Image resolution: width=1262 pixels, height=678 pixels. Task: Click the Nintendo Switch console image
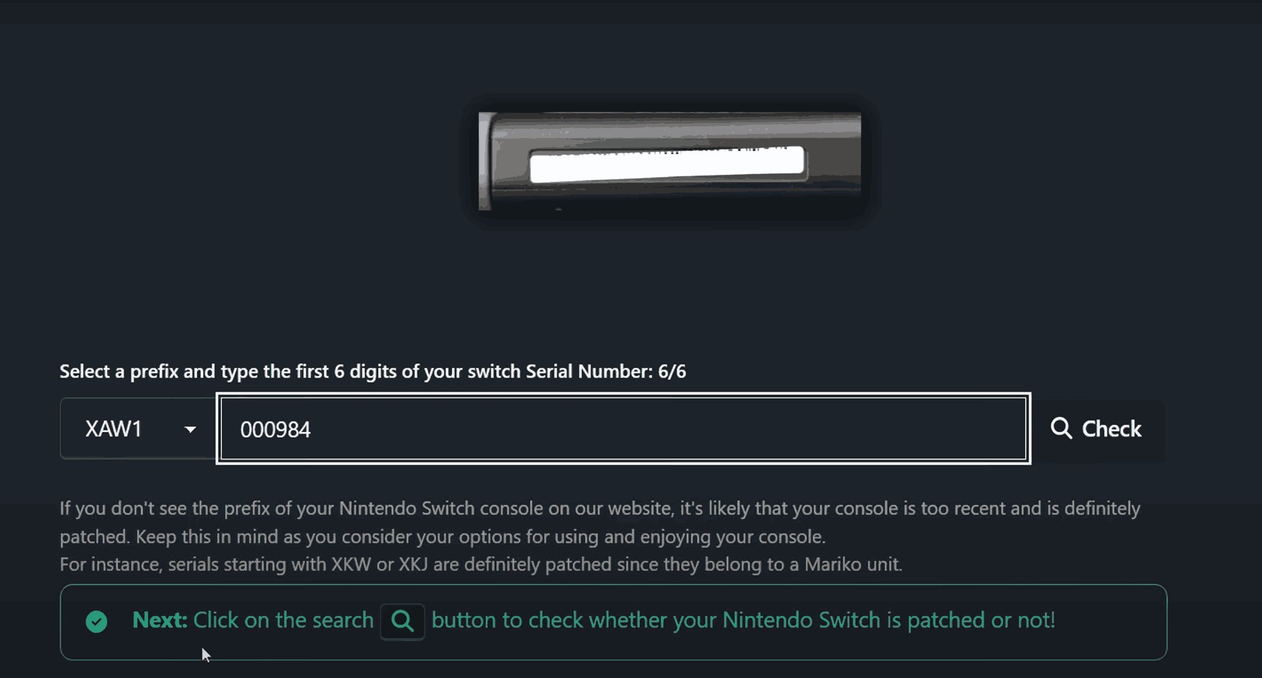click(x=670, y=161)
